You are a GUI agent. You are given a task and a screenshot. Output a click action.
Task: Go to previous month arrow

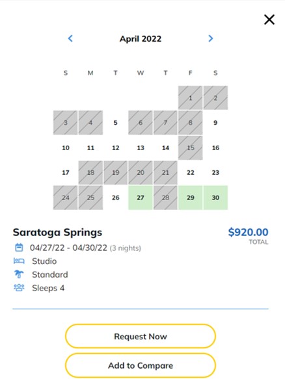tap(70, 38)
